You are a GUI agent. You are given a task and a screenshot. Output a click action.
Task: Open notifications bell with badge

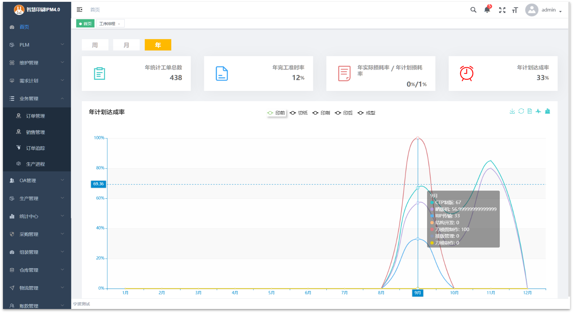coord(487,10)
